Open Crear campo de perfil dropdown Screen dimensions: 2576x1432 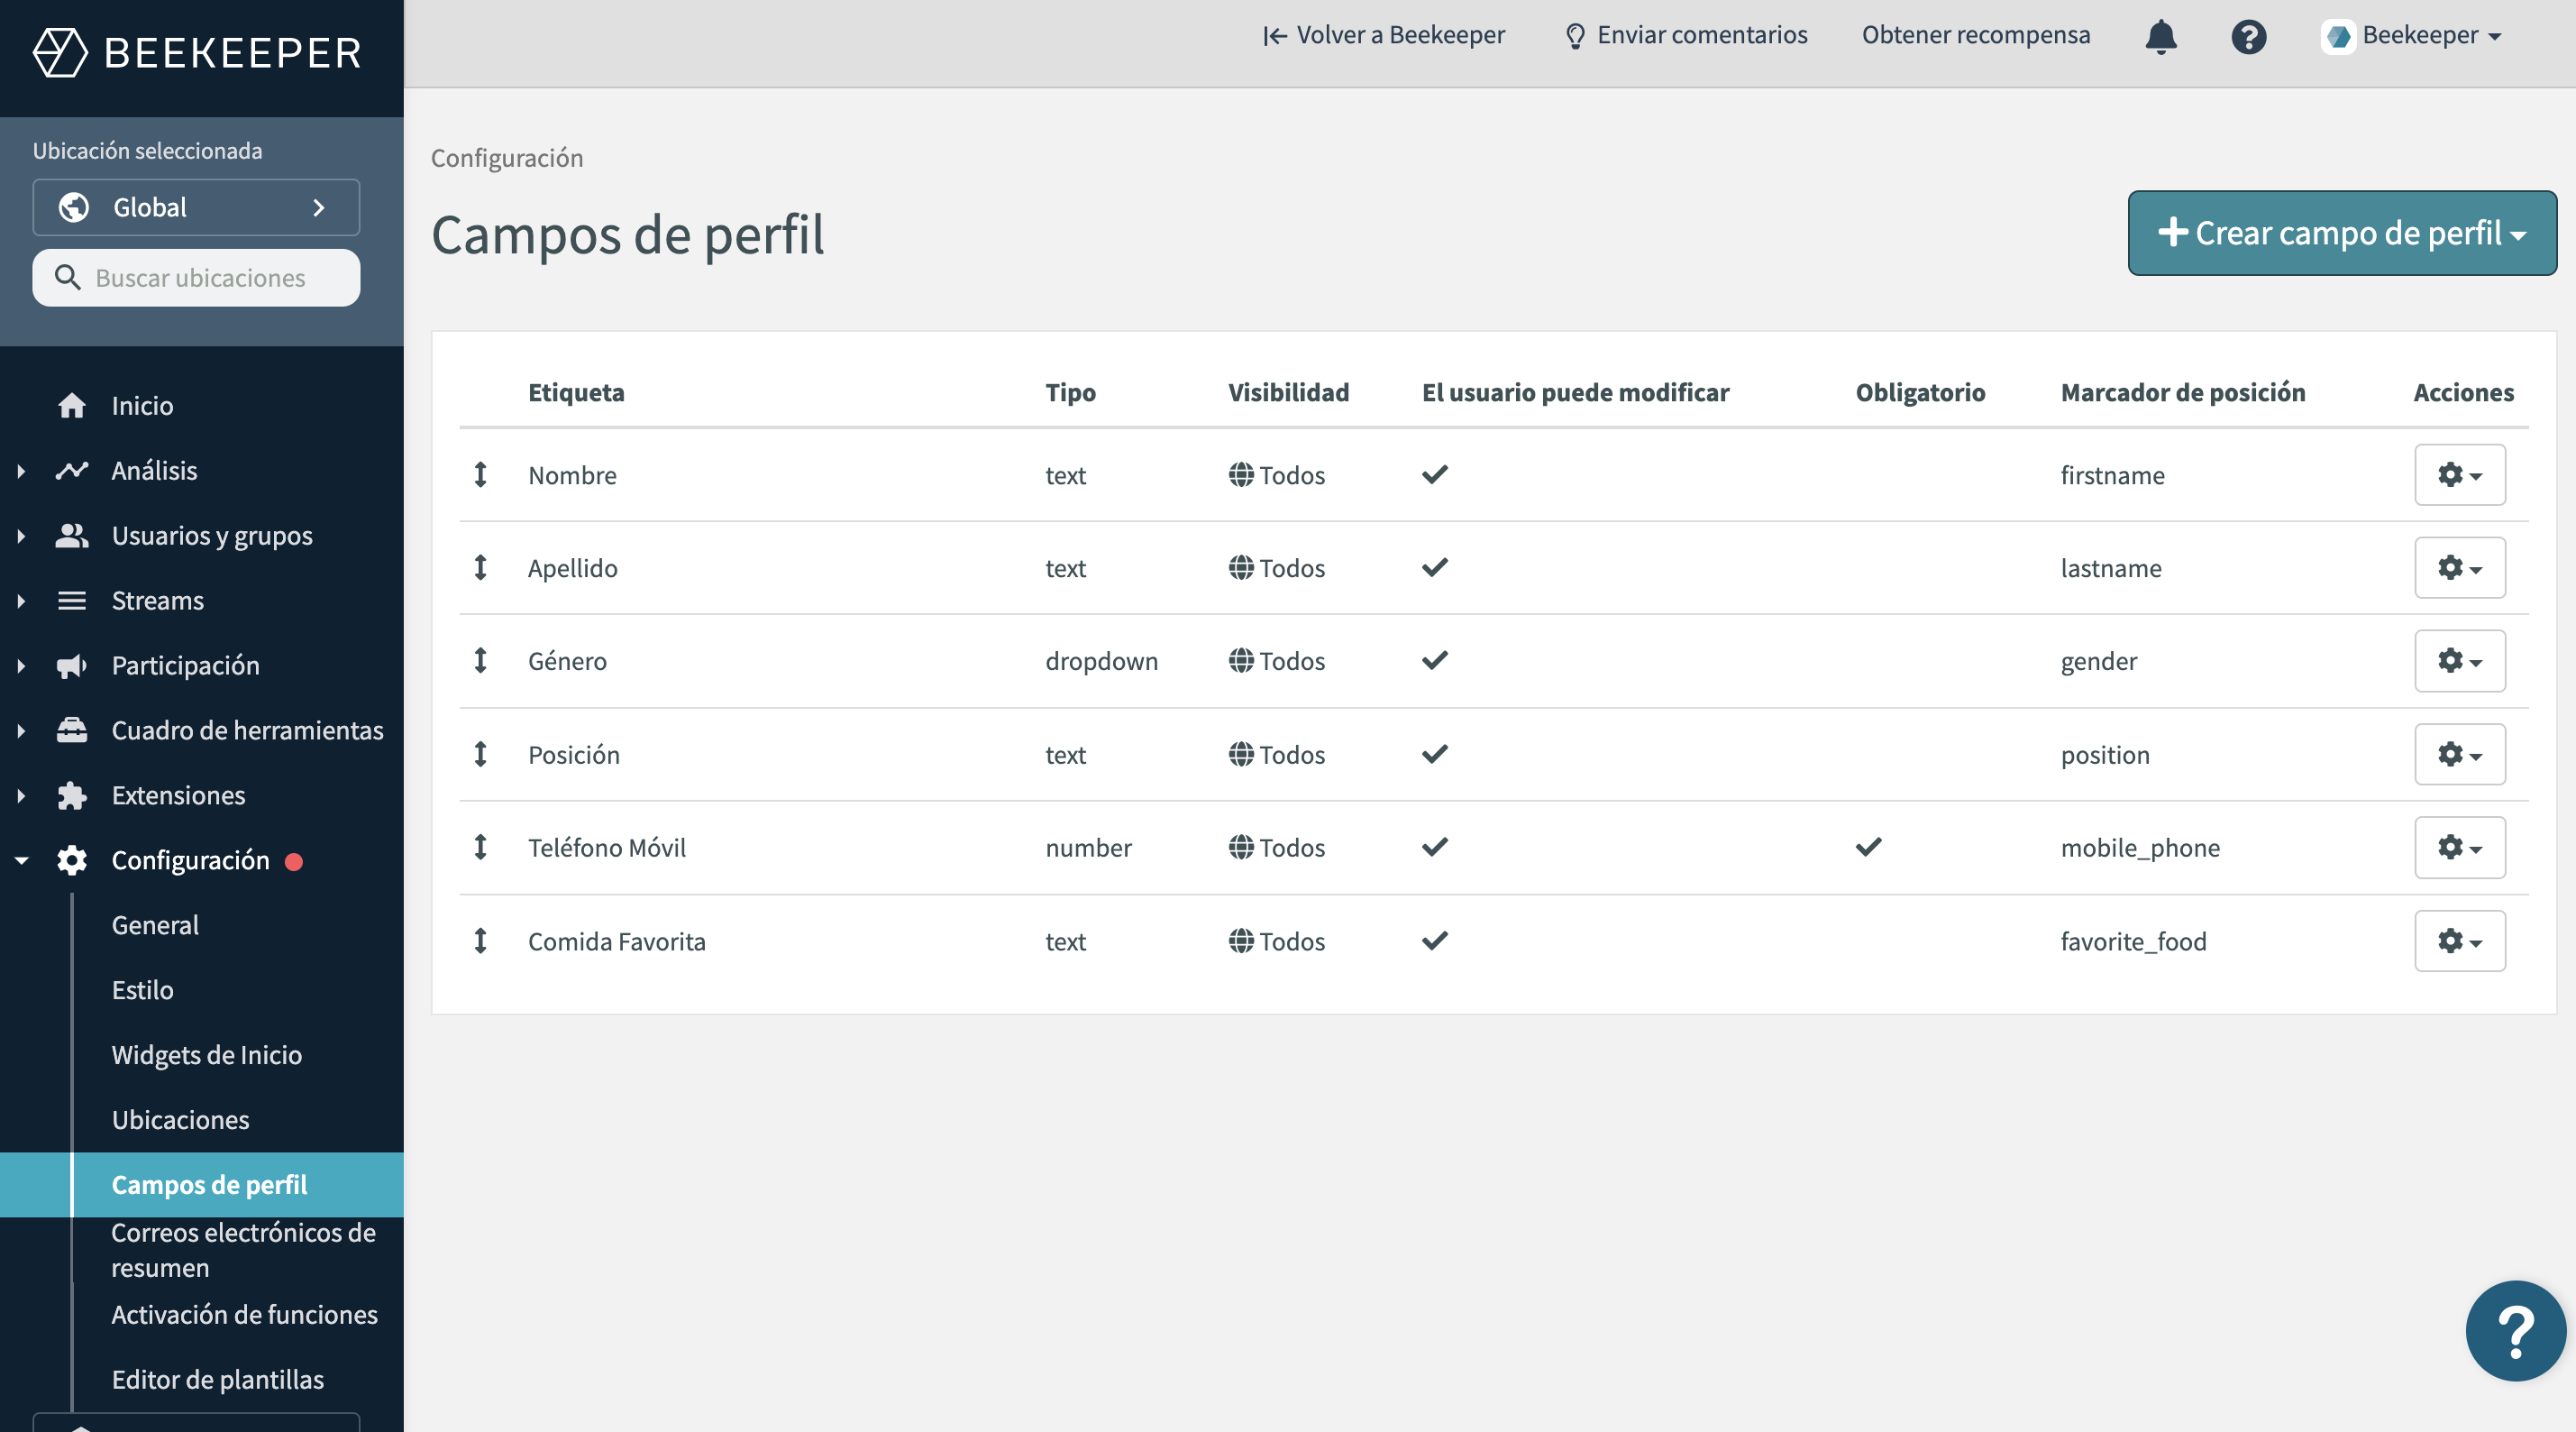point(2341,234)
